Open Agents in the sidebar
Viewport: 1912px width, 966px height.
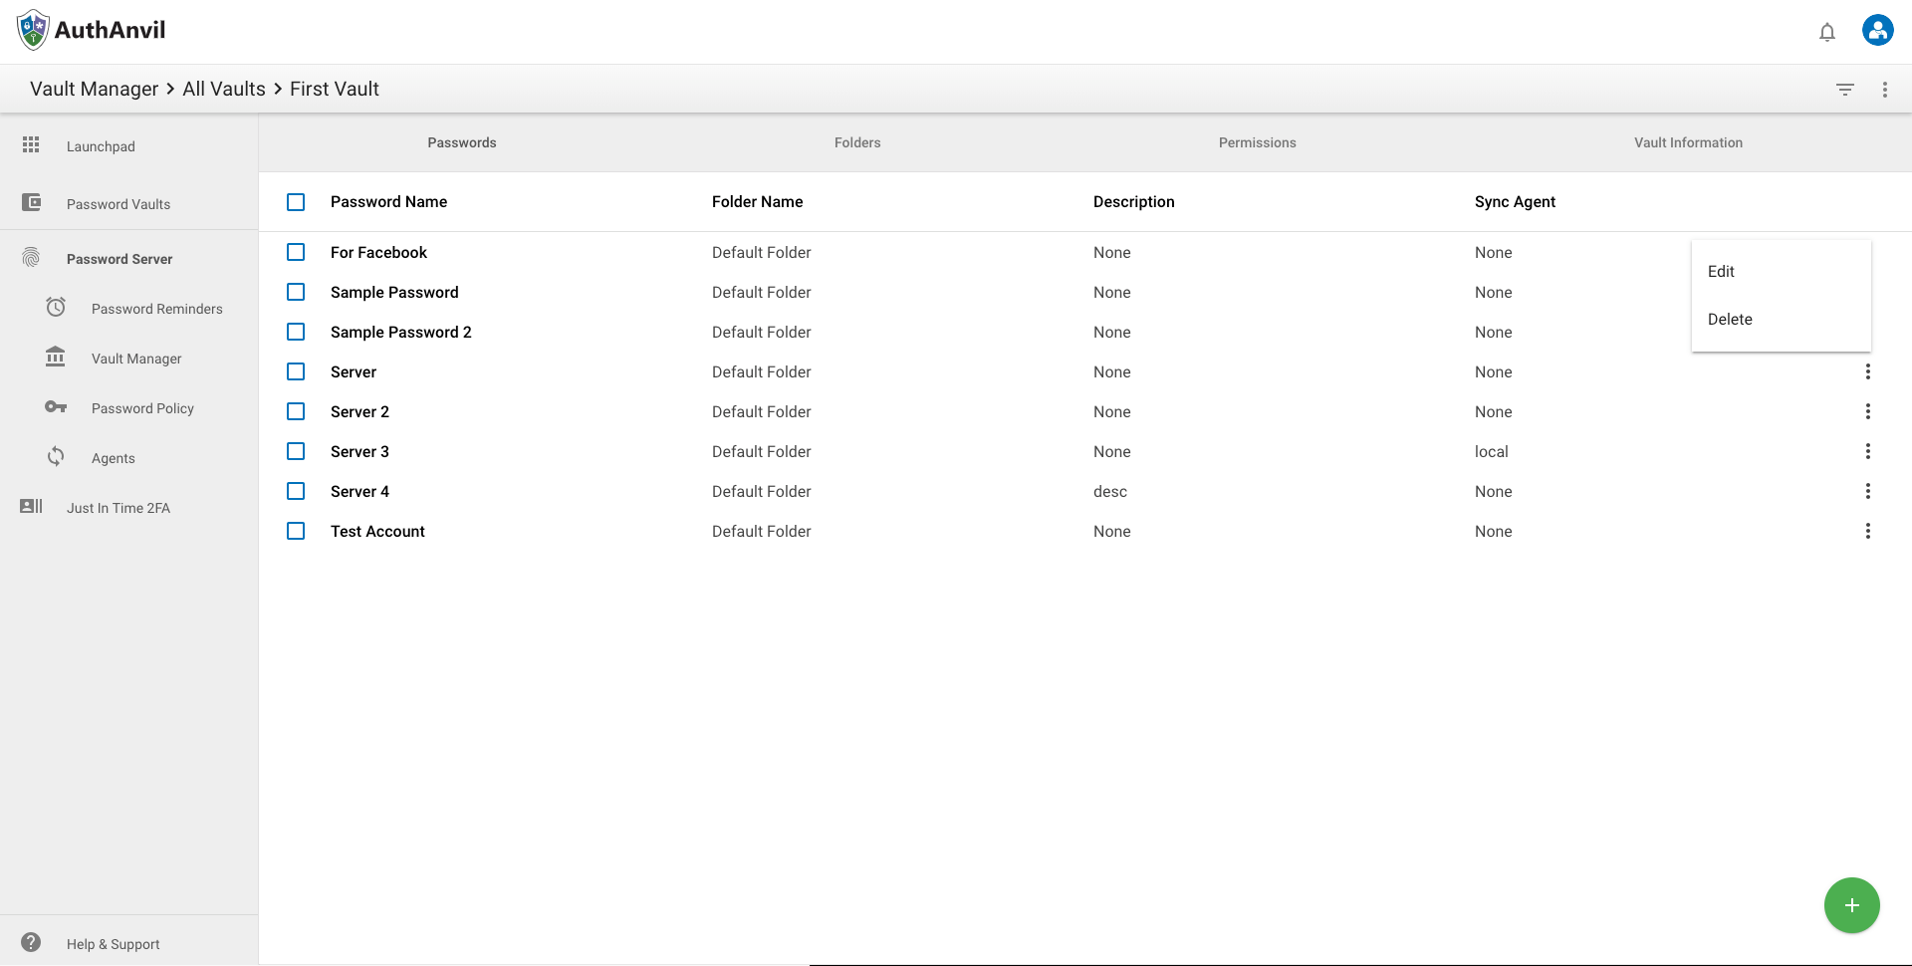114,458
